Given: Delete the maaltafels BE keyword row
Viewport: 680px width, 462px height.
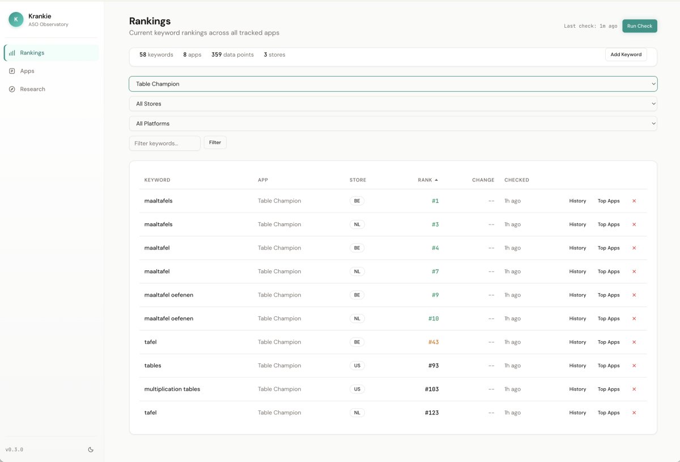Looking at the screenshot, I should point(634,201).
